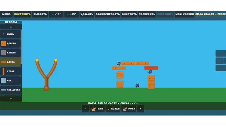The height and width of the screenshot is (127, 226).
Task: Click the slingshot in the scene
Action: (47, 75)
